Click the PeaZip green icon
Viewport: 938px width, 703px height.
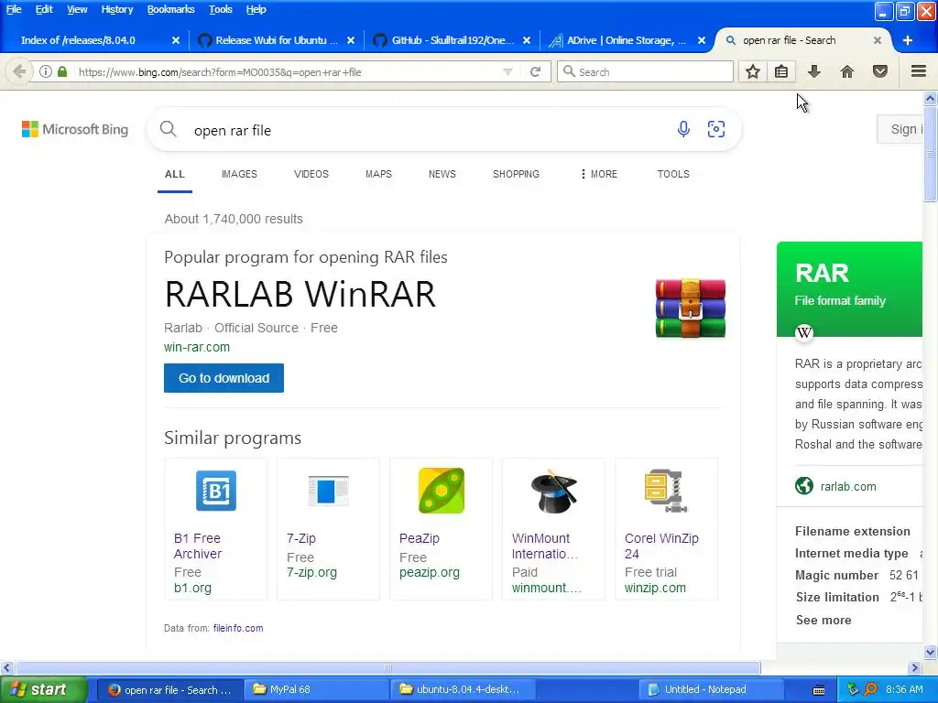(441, 491)
